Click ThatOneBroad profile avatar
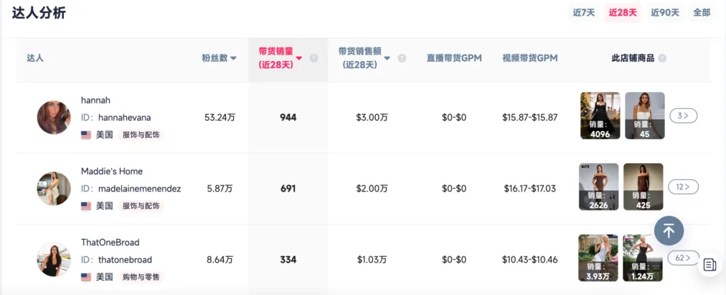This screenshot has width=726, height=295. click(x=54, y=259)
